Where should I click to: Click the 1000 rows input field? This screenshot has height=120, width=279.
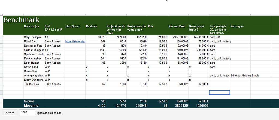(27, 112)
